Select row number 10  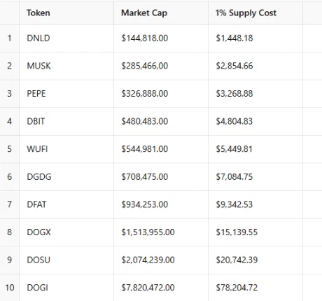pos(9,288)
